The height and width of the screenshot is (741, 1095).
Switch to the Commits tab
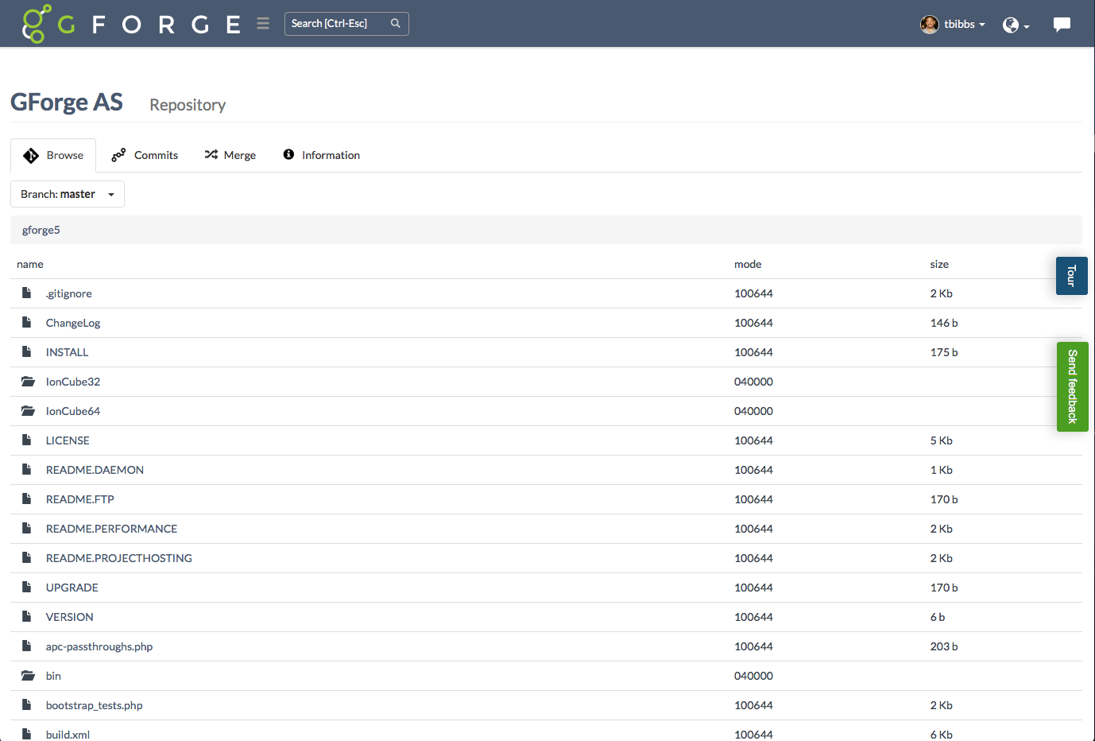click(x=156, y=154)
